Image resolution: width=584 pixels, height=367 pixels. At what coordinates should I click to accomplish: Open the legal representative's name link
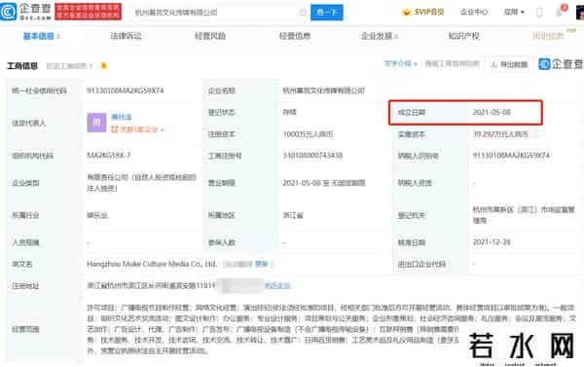click(x=122, y=117)
